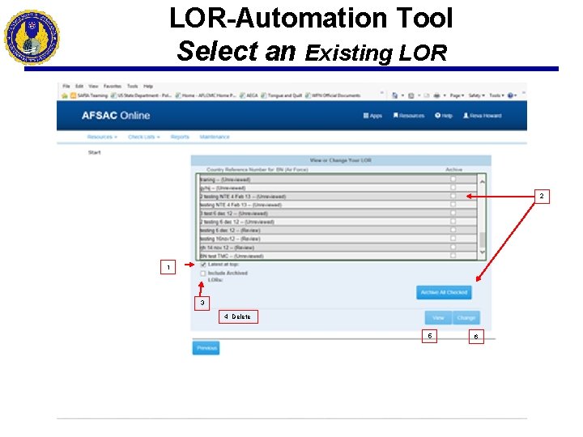Select 'testing 6 dec 12 -- (Review)' entry
The image size is (583, 437).
coord(338,231)
